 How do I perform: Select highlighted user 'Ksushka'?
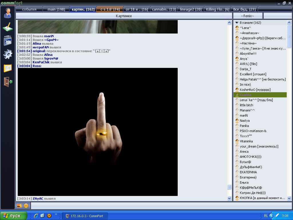[x=260, y=95]
